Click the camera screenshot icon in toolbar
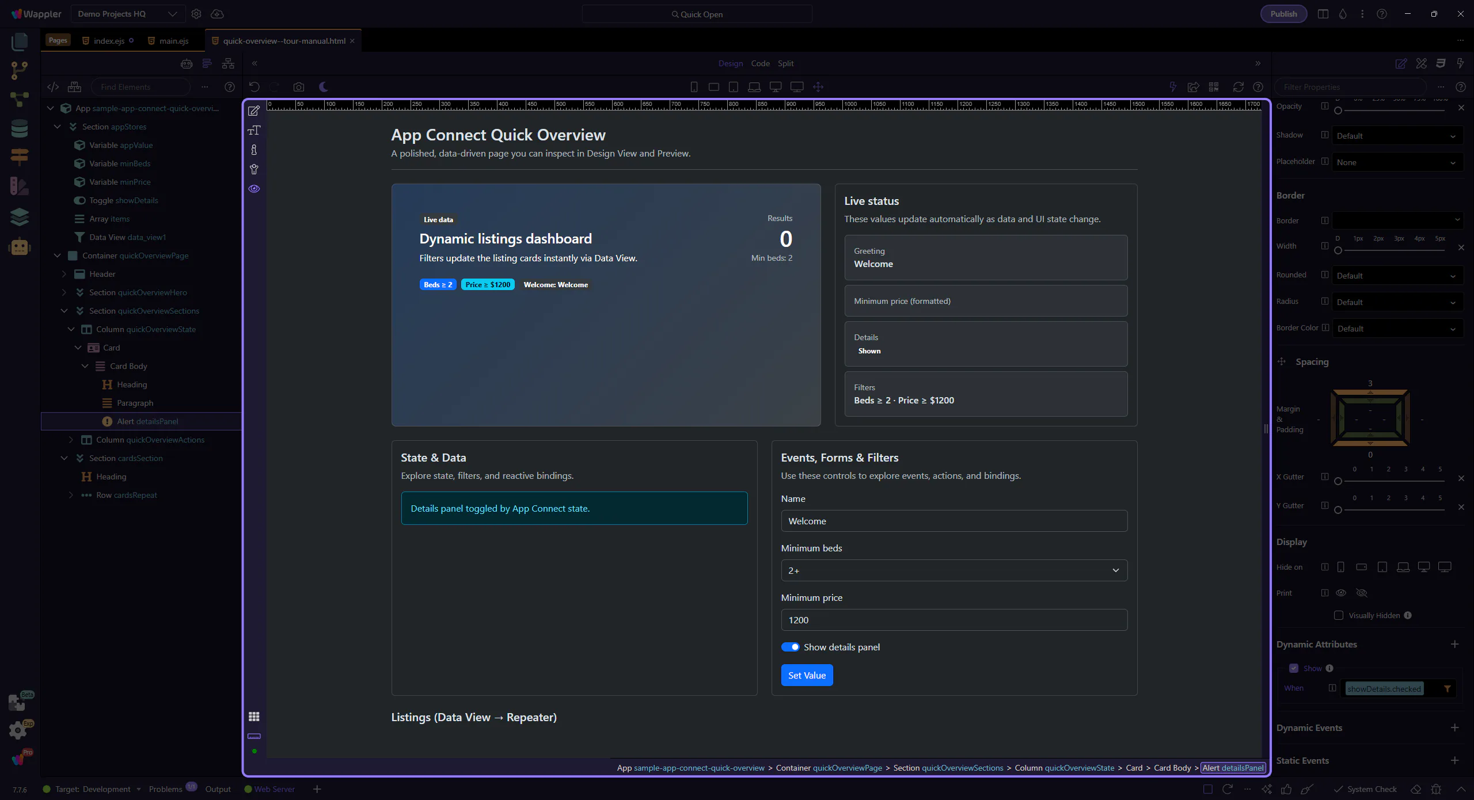Viewport: 1474px width, 800px height. click(298, 87)
